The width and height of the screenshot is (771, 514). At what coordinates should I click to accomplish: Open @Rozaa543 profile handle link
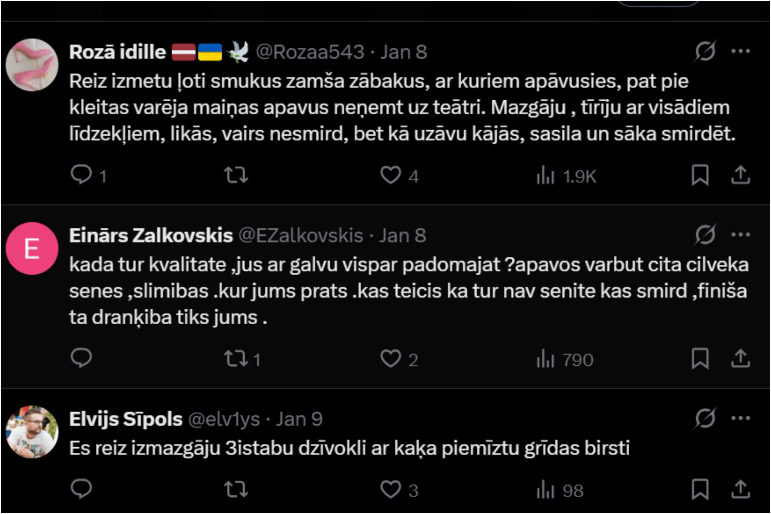click(x=310, y=52)
